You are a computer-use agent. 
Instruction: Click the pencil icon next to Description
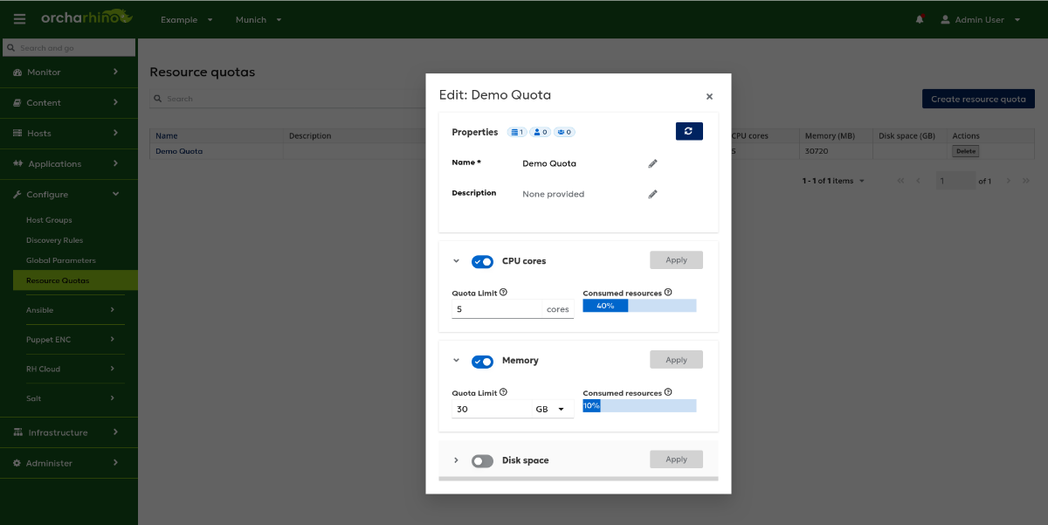point(652,194)
